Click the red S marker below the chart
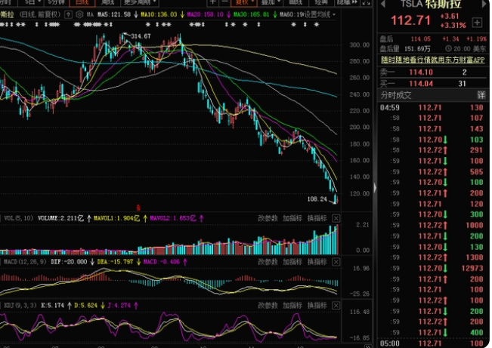Image resolution: width=492 pixels, height=348 pixels. (x=138, y=208)
